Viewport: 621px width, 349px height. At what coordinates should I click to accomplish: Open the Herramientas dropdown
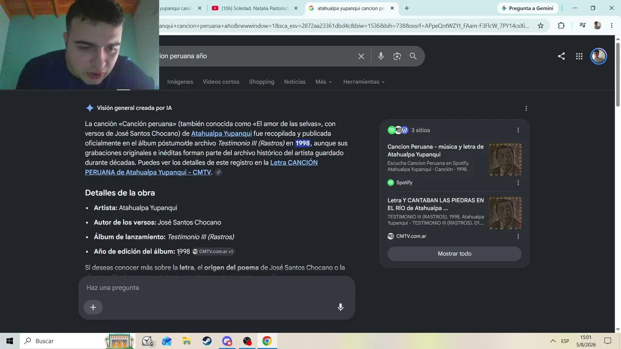tap(364, 82)
